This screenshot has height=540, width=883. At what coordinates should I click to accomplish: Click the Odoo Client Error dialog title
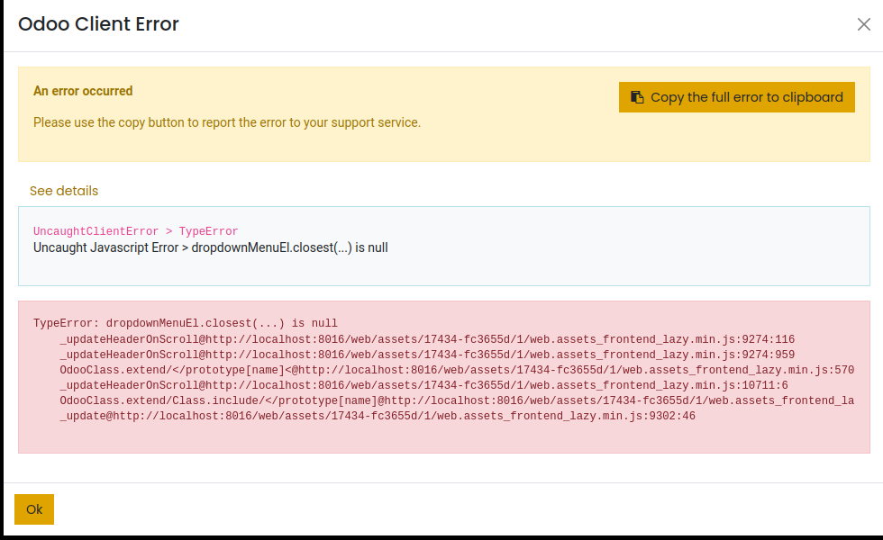[98, 24]
